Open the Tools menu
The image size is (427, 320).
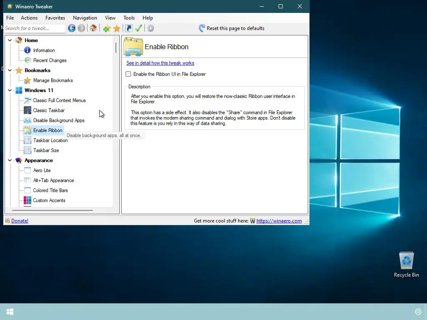tap(129, 17)
